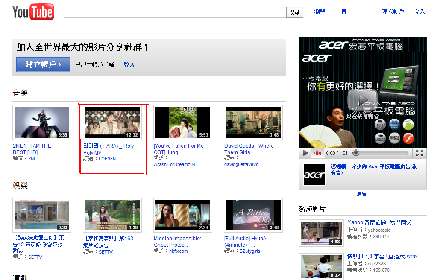Click the micro SD icon in ad
437x280 pixels.
point(394,138)
